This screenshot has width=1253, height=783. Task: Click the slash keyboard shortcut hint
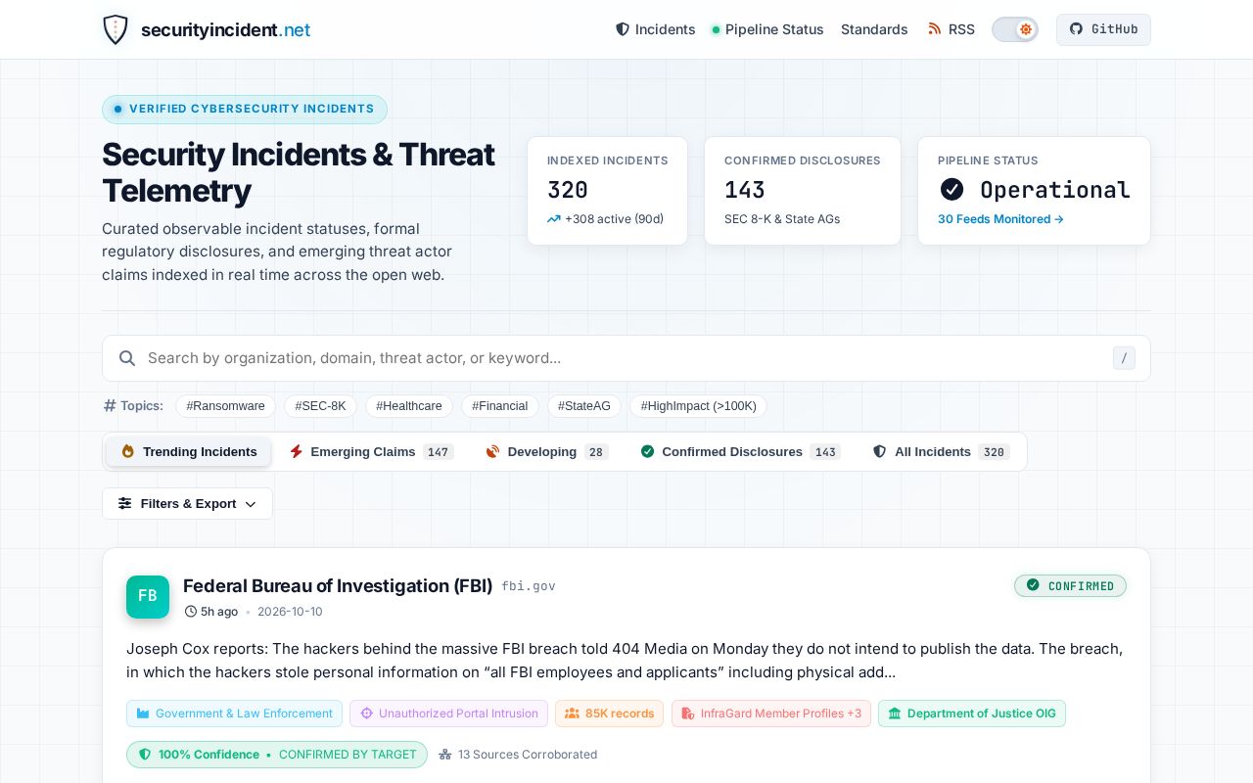1124,358
